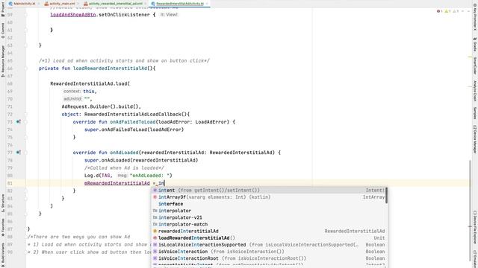This screenshot has height=268, width=478.
Task: Click the 'it: View!' lambda hint
Action: 169,15
